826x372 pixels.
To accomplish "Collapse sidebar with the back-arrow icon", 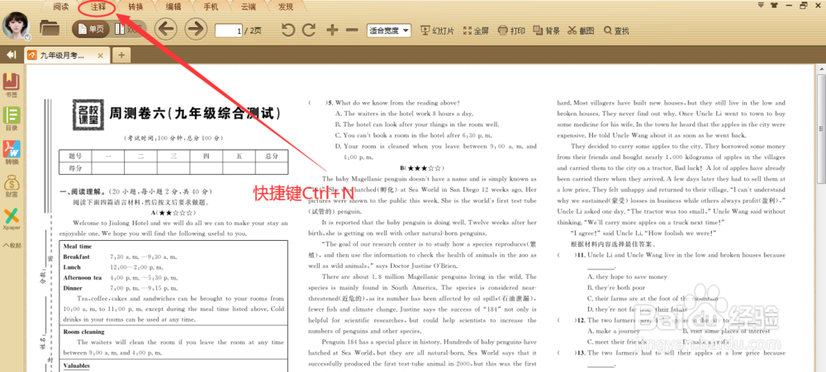I will (x=11, y=54).
